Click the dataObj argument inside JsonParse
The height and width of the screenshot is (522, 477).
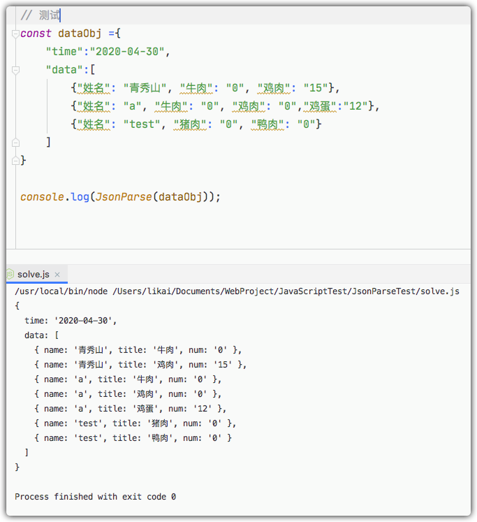[180, 197]
